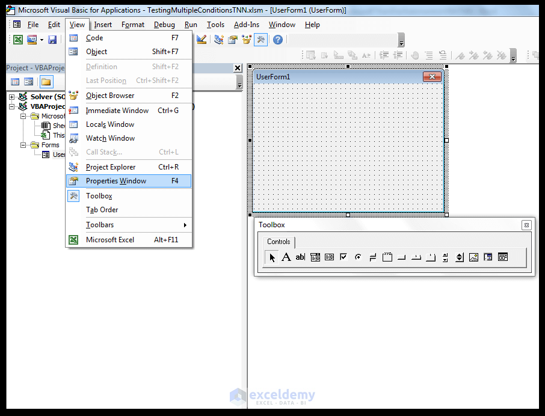The height and width of the screenshot is (416, 545).
Task: Choose Code from the View menu
Action: [x=129, y=38]
